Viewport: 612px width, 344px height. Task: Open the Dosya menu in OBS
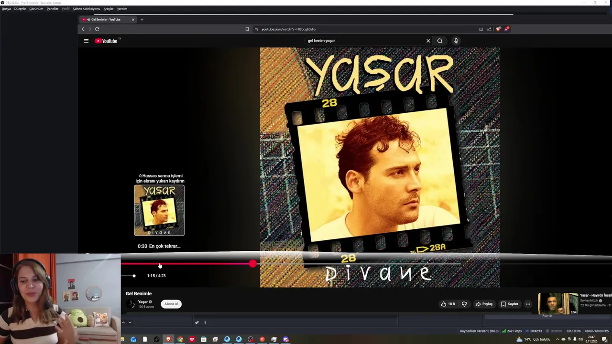click(6, 9)
